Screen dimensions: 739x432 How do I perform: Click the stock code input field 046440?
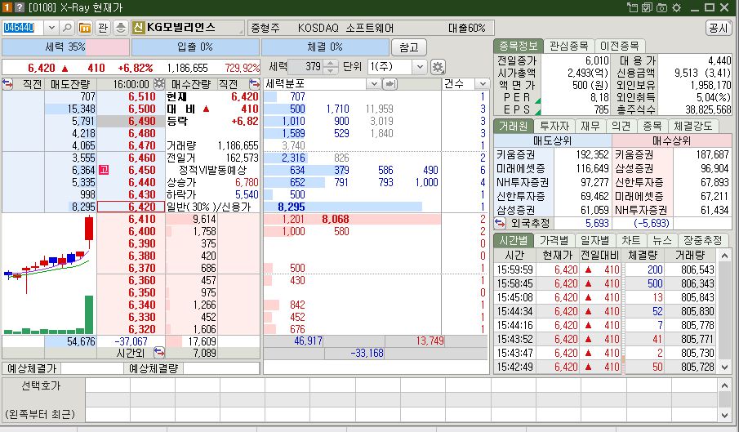[x=23, y=28]
